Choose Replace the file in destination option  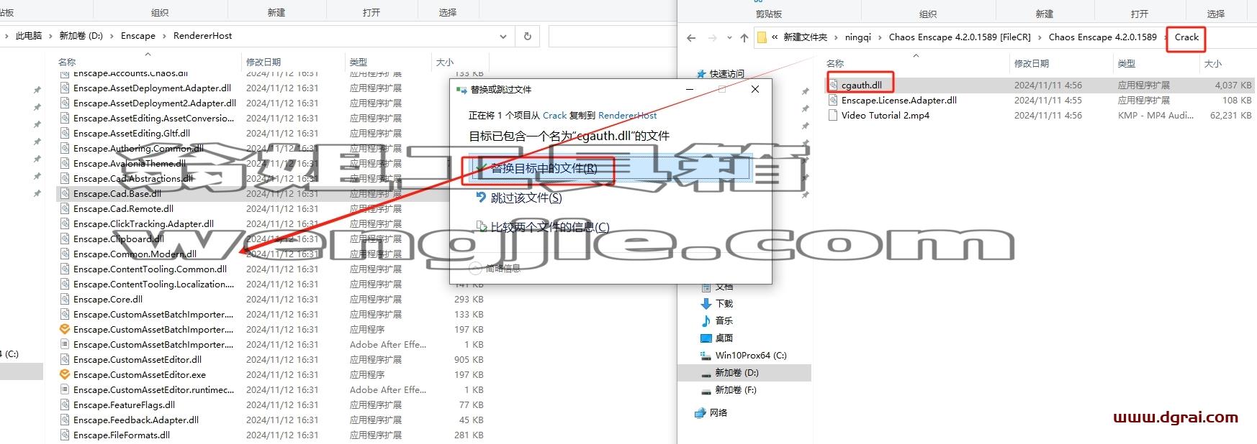(x=609, y=169)
